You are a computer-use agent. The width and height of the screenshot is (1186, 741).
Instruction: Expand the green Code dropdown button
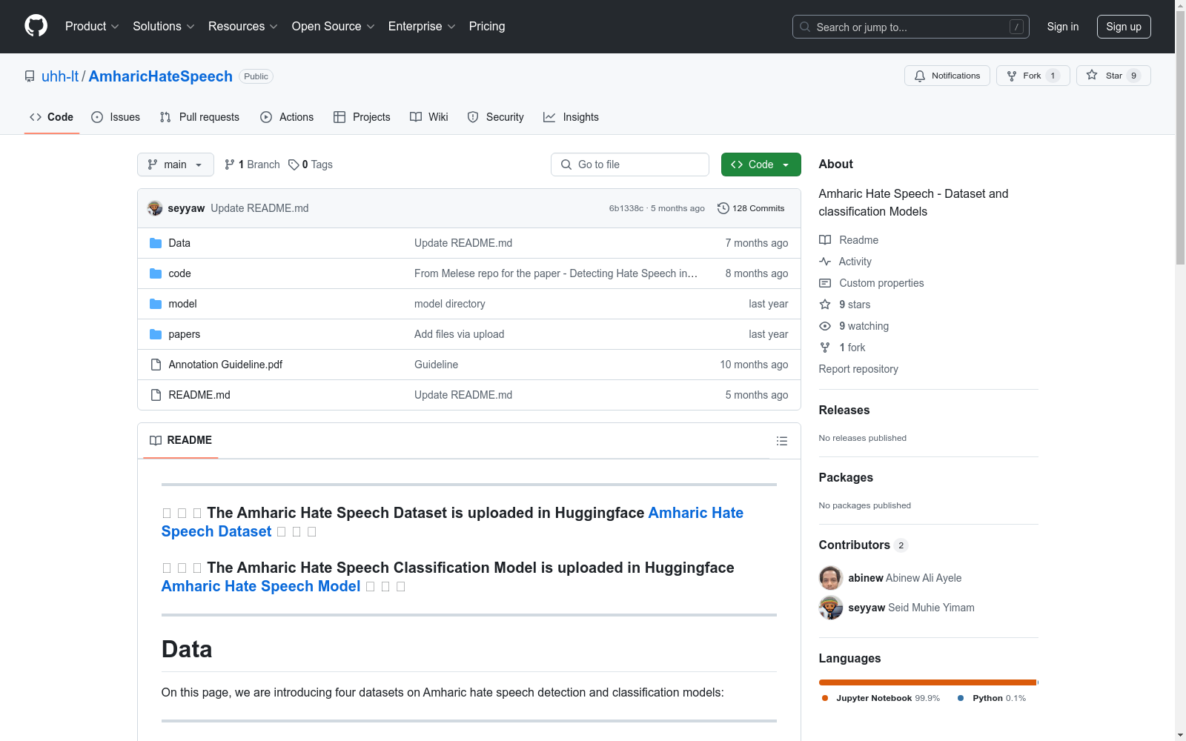point(761,165)
